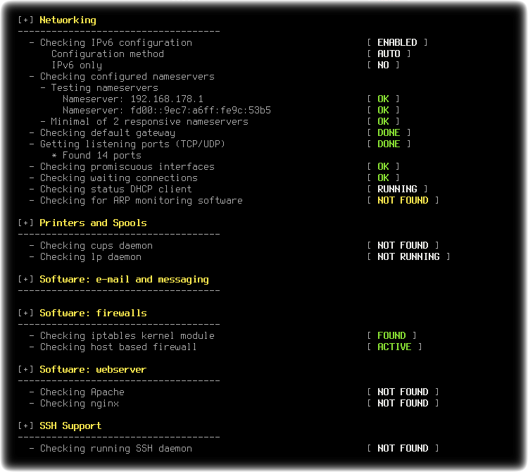Click NOT RUNNING status for lp daemon
The height and width of the screenshot is (472, 528).
(408, 256)
